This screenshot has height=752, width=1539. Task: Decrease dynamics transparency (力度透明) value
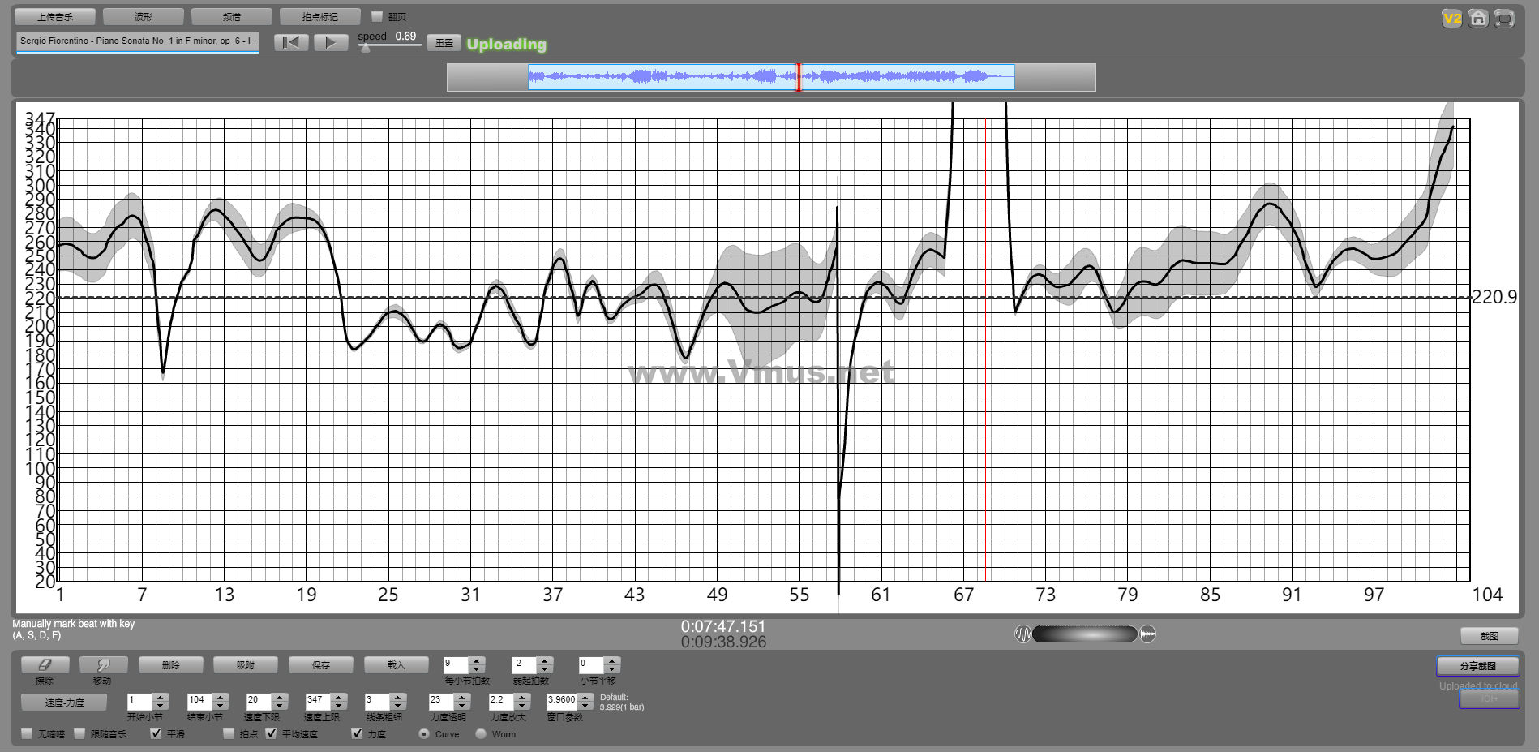click(x=461, y=705)
